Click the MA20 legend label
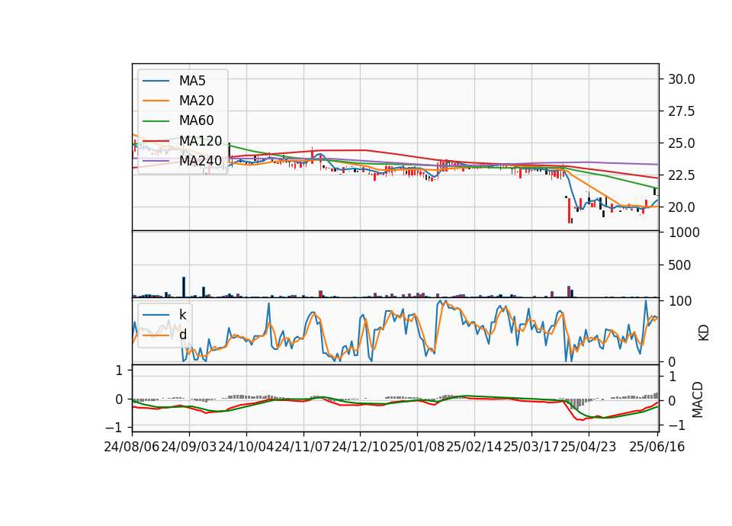 pos(196,101)
